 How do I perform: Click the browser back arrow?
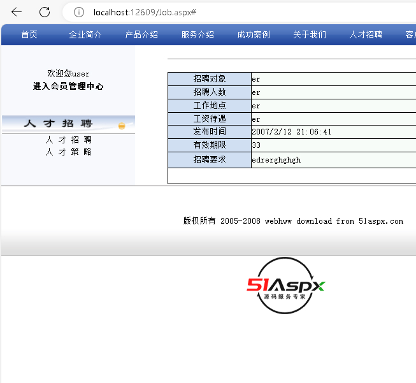click(x=17, y=12)
